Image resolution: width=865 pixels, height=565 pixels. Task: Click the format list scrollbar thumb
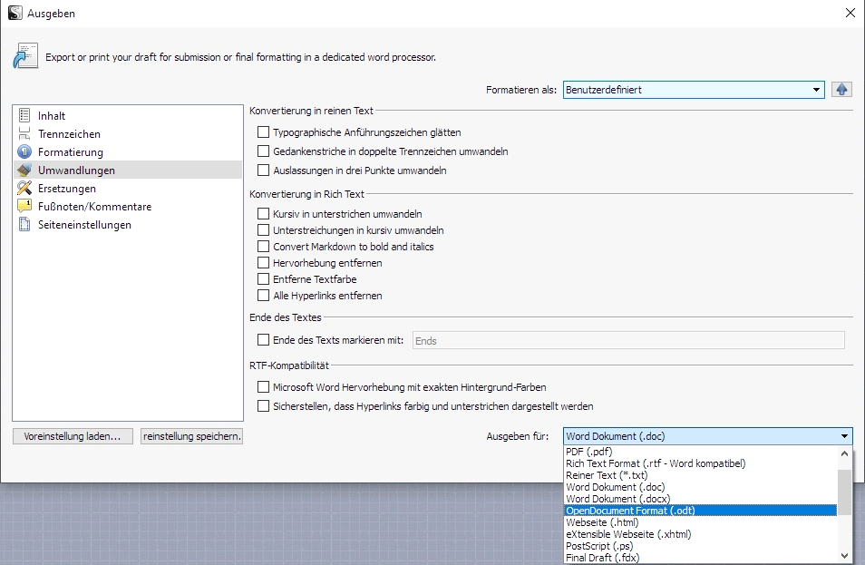844,492
